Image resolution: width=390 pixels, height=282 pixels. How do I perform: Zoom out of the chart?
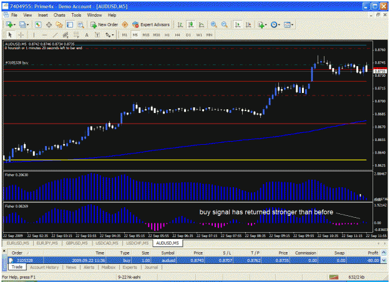click(225, 24)
